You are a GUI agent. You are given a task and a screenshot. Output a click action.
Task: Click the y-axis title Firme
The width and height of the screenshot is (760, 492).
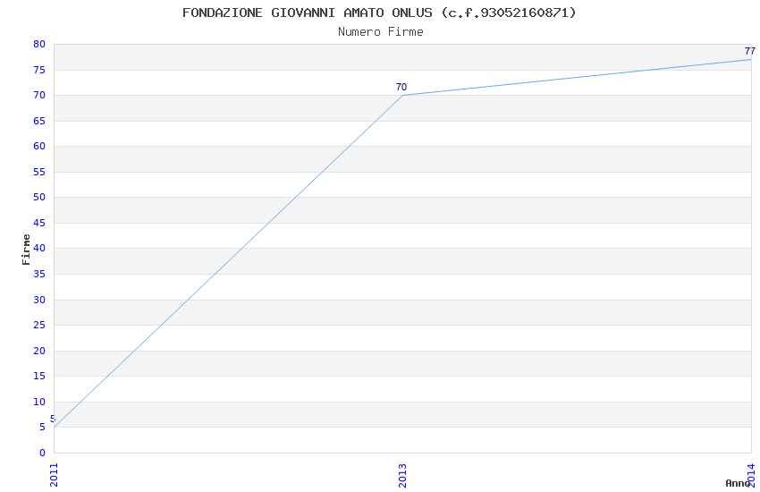(x=26, y=250)
